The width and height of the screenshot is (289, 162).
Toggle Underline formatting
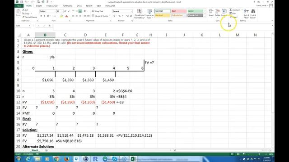[x=48, y=16]
